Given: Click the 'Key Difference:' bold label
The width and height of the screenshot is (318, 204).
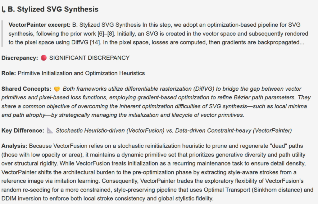Looking at the screenshot, I should (23, 131).
